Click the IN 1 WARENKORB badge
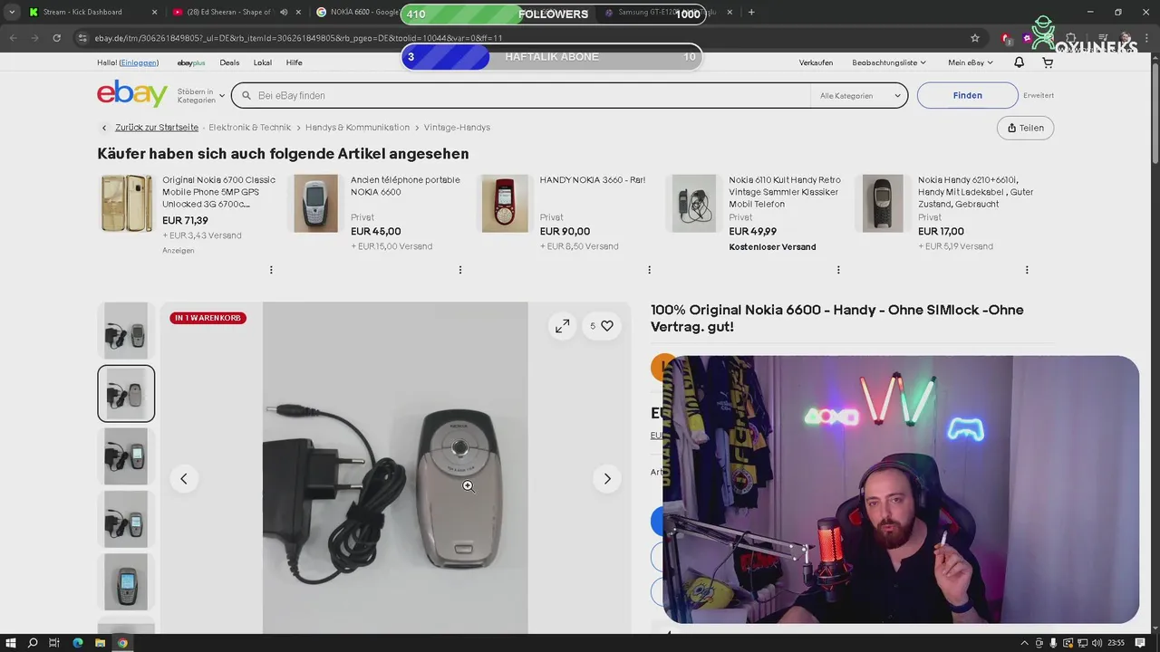The image size is (1160, 652). coord(208,318)
